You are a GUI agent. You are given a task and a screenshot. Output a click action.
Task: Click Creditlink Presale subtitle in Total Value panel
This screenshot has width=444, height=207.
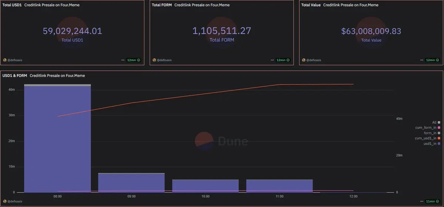351,5
